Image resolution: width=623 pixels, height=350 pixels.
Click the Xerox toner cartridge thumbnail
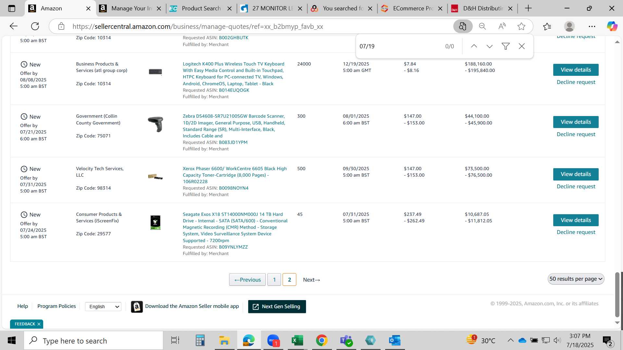coord(155,177)
